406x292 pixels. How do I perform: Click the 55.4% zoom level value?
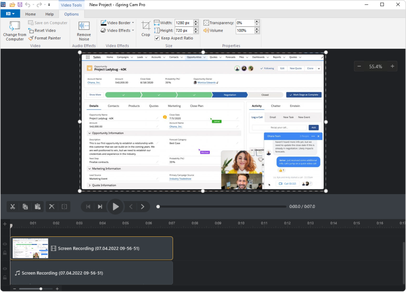[x=376, y=67]
